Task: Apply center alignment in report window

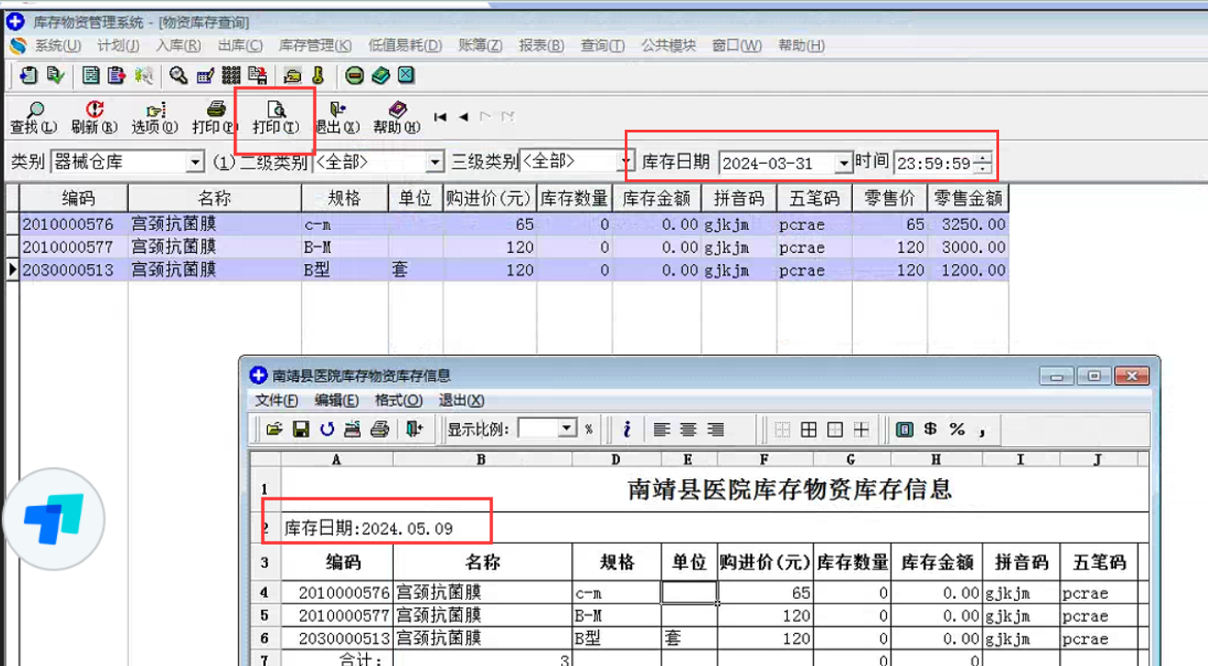Action: 688,430
